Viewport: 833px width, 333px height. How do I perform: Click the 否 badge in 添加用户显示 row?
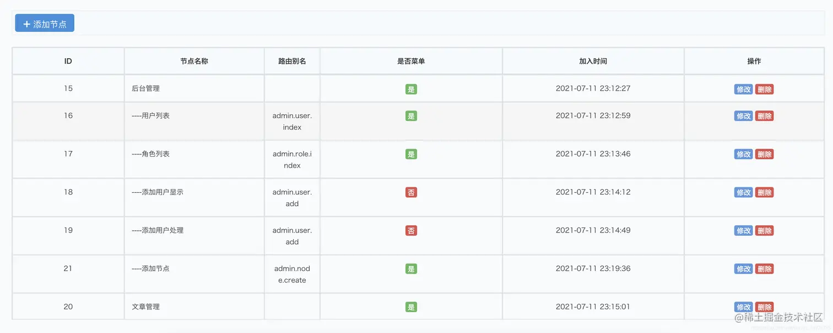[x=411, y=192]
